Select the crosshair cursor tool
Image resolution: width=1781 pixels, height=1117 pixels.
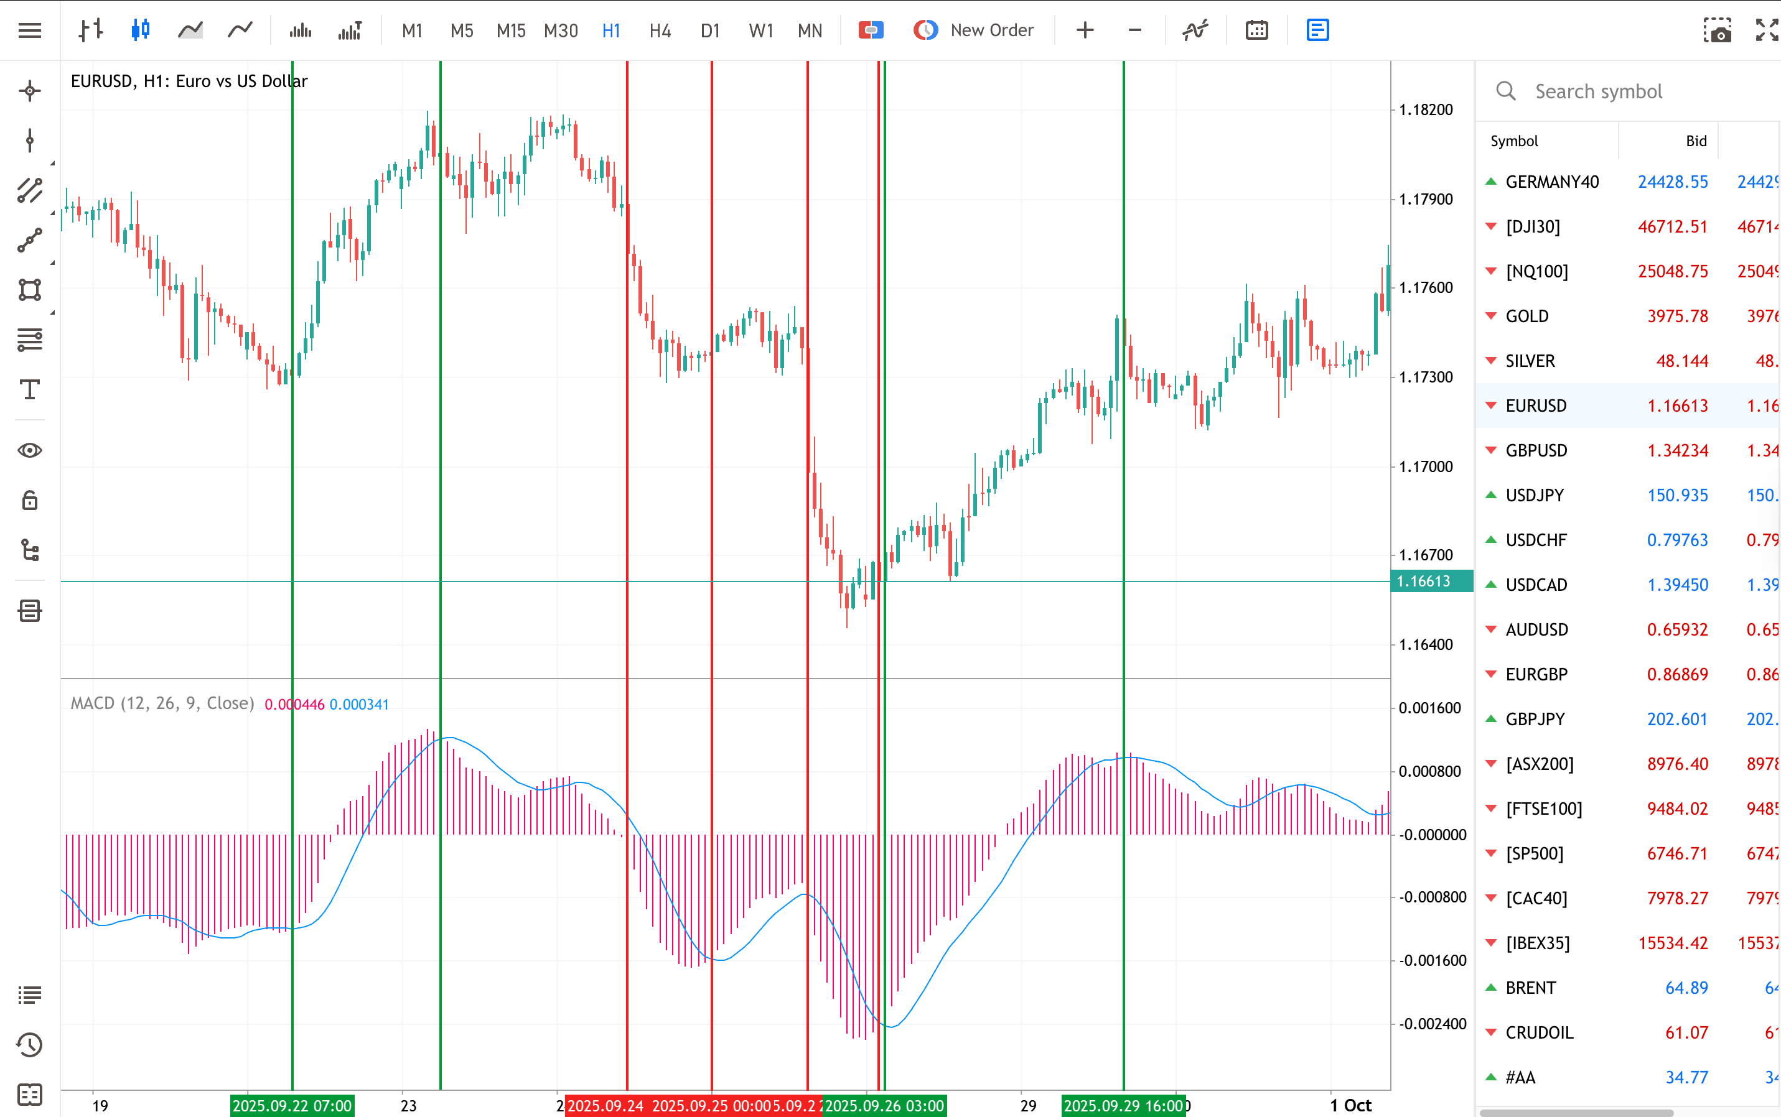pos(30,91)
